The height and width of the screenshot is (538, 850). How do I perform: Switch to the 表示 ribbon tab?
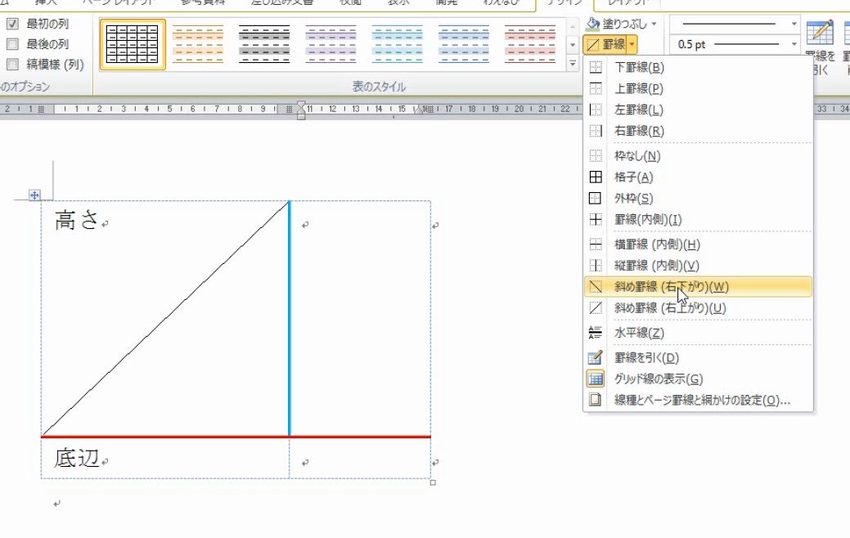pyautogui.click(x=398, y=2)
